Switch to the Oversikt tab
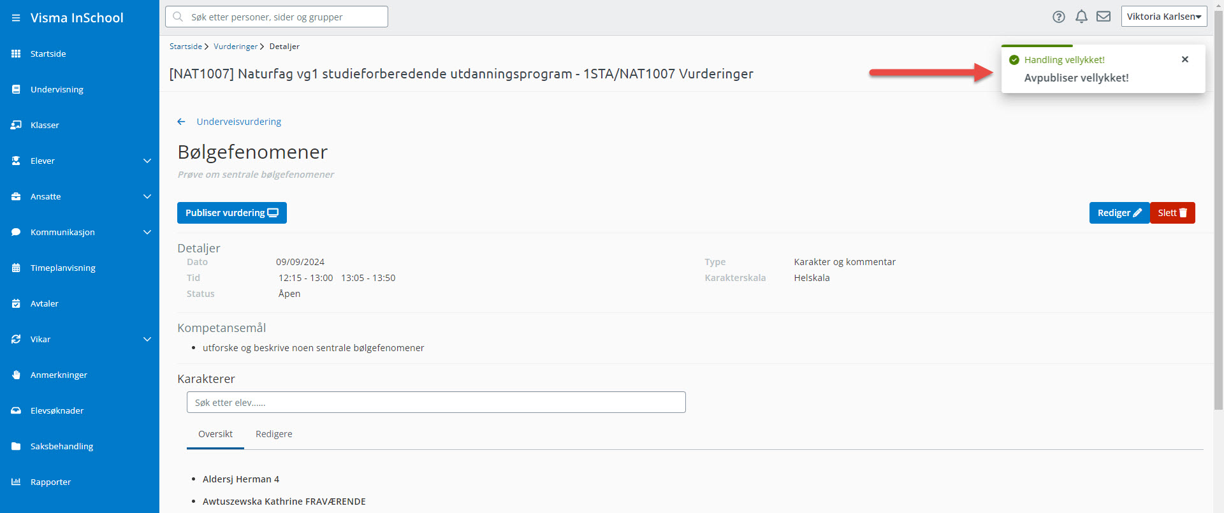This screenshot has width=1224, height=513. [215, 434]
